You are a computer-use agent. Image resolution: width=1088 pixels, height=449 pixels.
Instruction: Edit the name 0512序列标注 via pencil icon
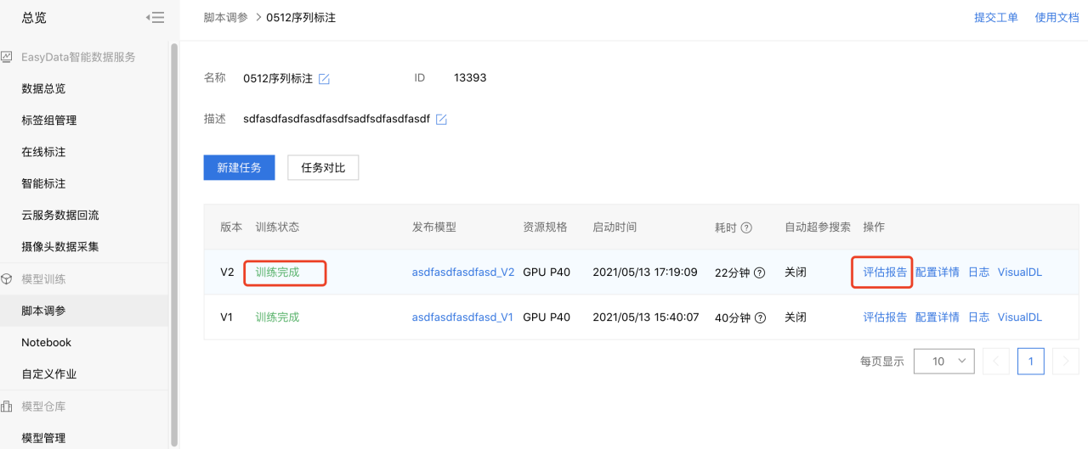324,79
